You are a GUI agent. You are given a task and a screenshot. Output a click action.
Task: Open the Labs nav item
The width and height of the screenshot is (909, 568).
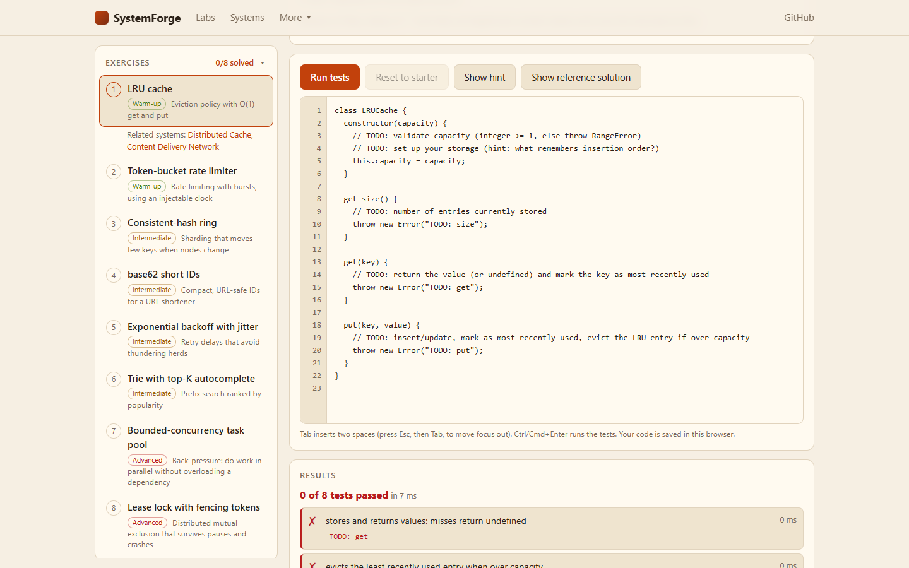pos(205,18)
